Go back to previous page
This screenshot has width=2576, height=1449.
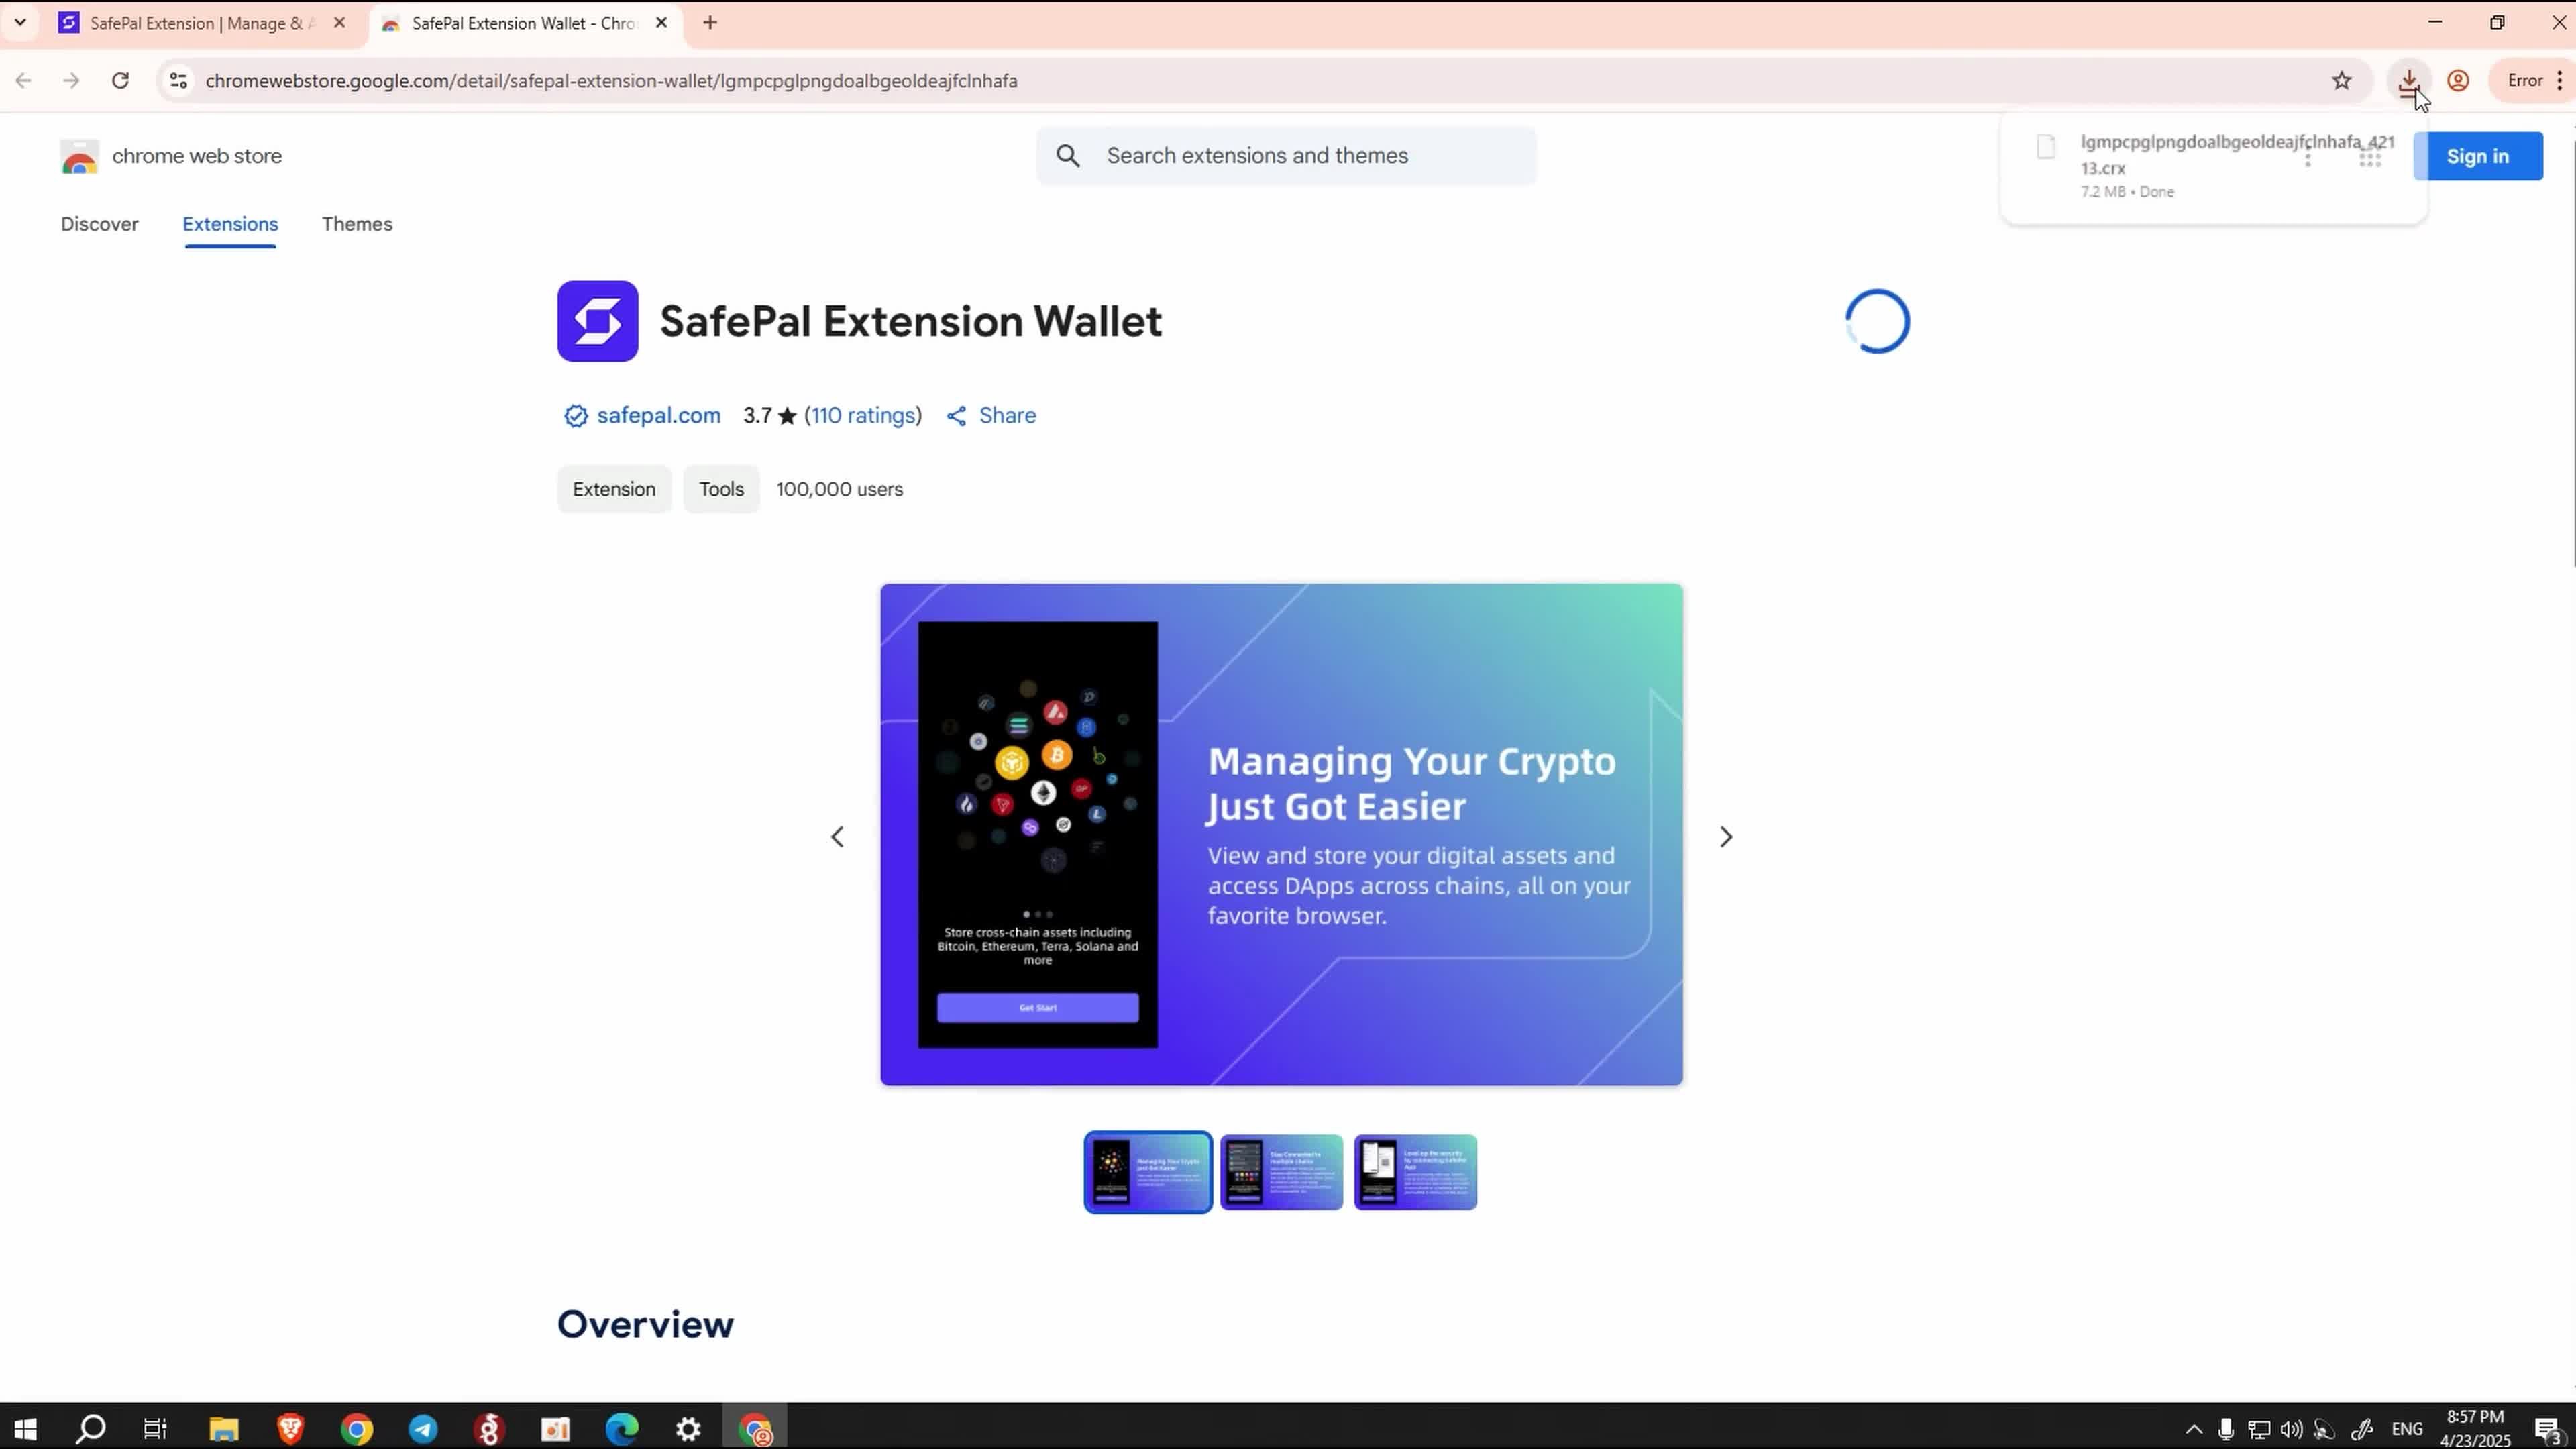24,81
